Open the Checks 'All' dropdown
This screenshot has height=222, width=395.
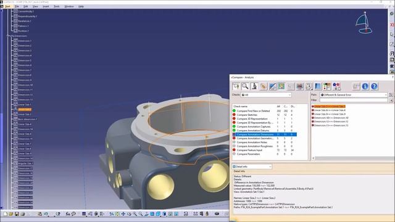(266, 95)
